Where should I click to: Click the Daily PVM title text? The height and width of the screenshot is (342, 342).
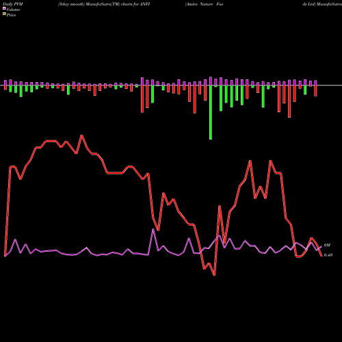pos(13,4)
